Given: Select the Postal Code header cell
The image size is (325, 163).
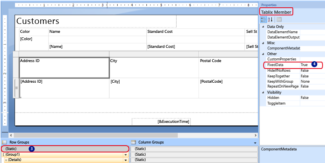Looking at the screenshot, I should (228, 68).
